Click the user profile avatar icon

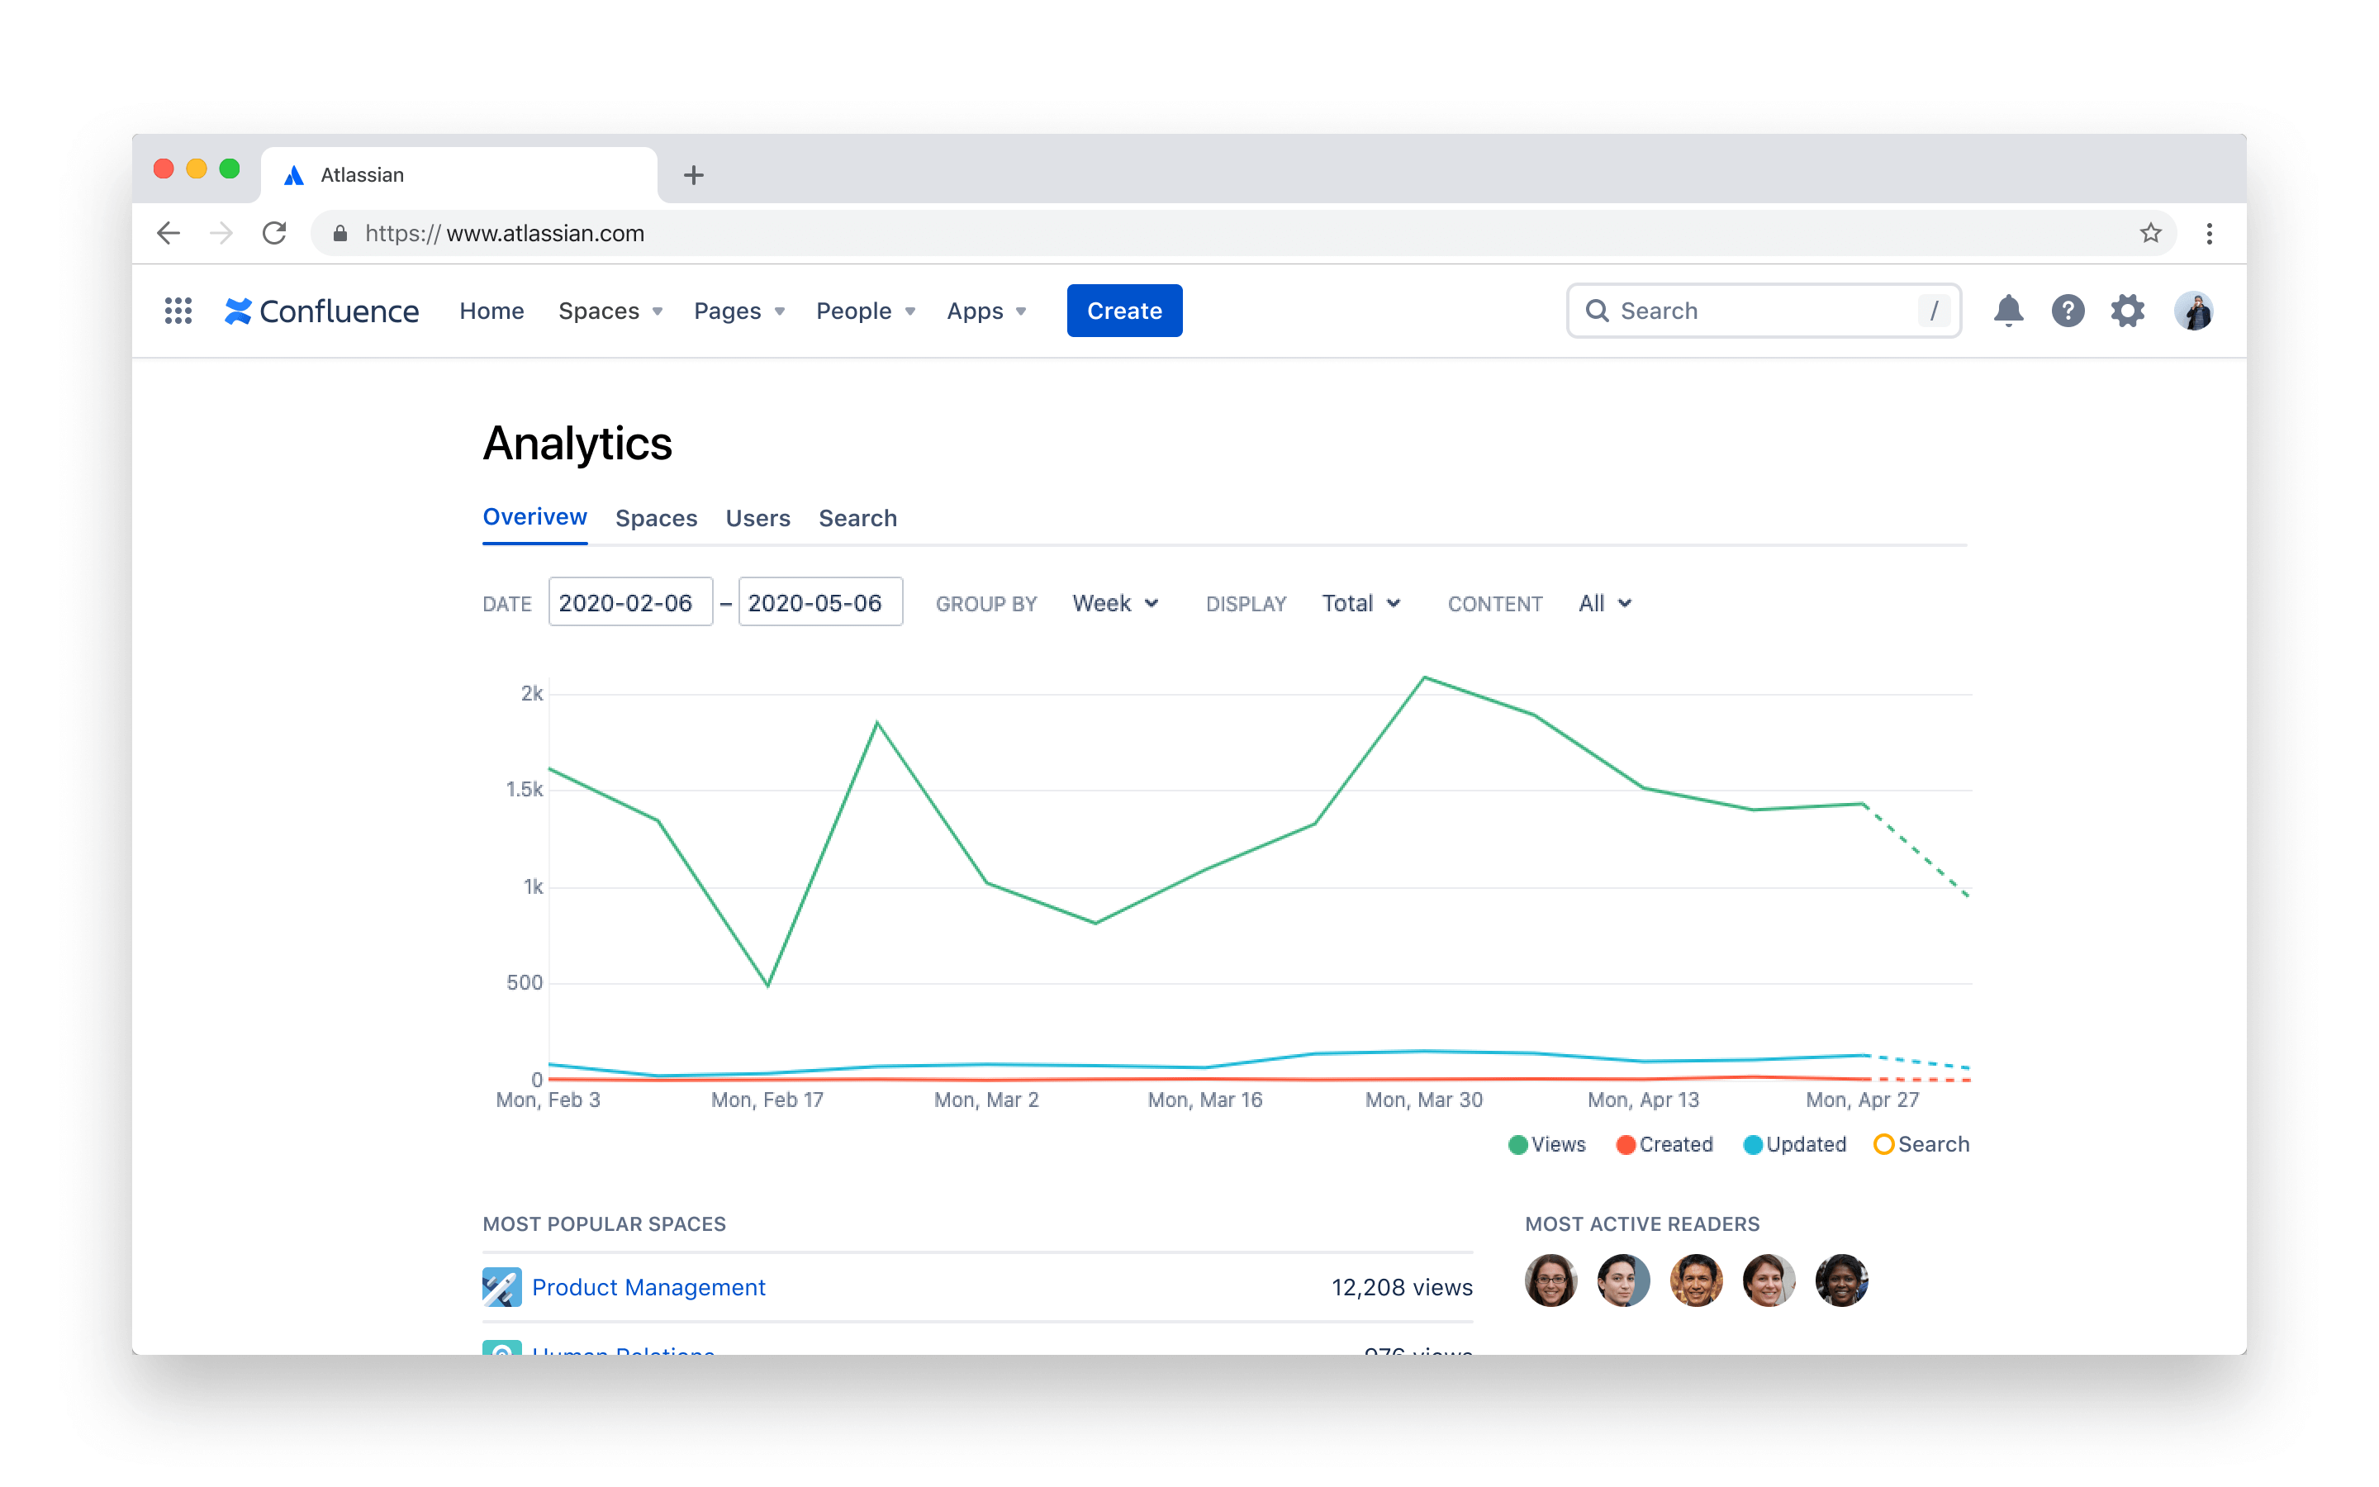coord(2196,310)
